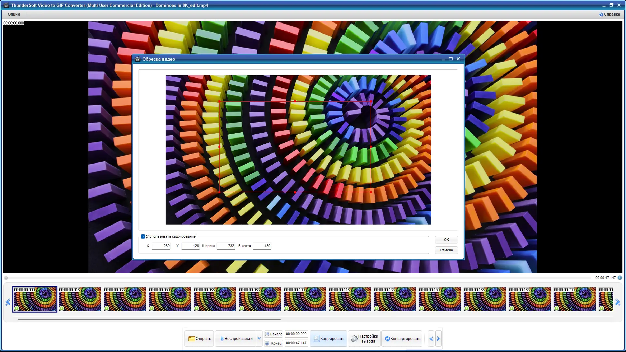Viewport: 626px width, 352px height.
Task: Confirm crop with OK button
Action: [446, 240]
